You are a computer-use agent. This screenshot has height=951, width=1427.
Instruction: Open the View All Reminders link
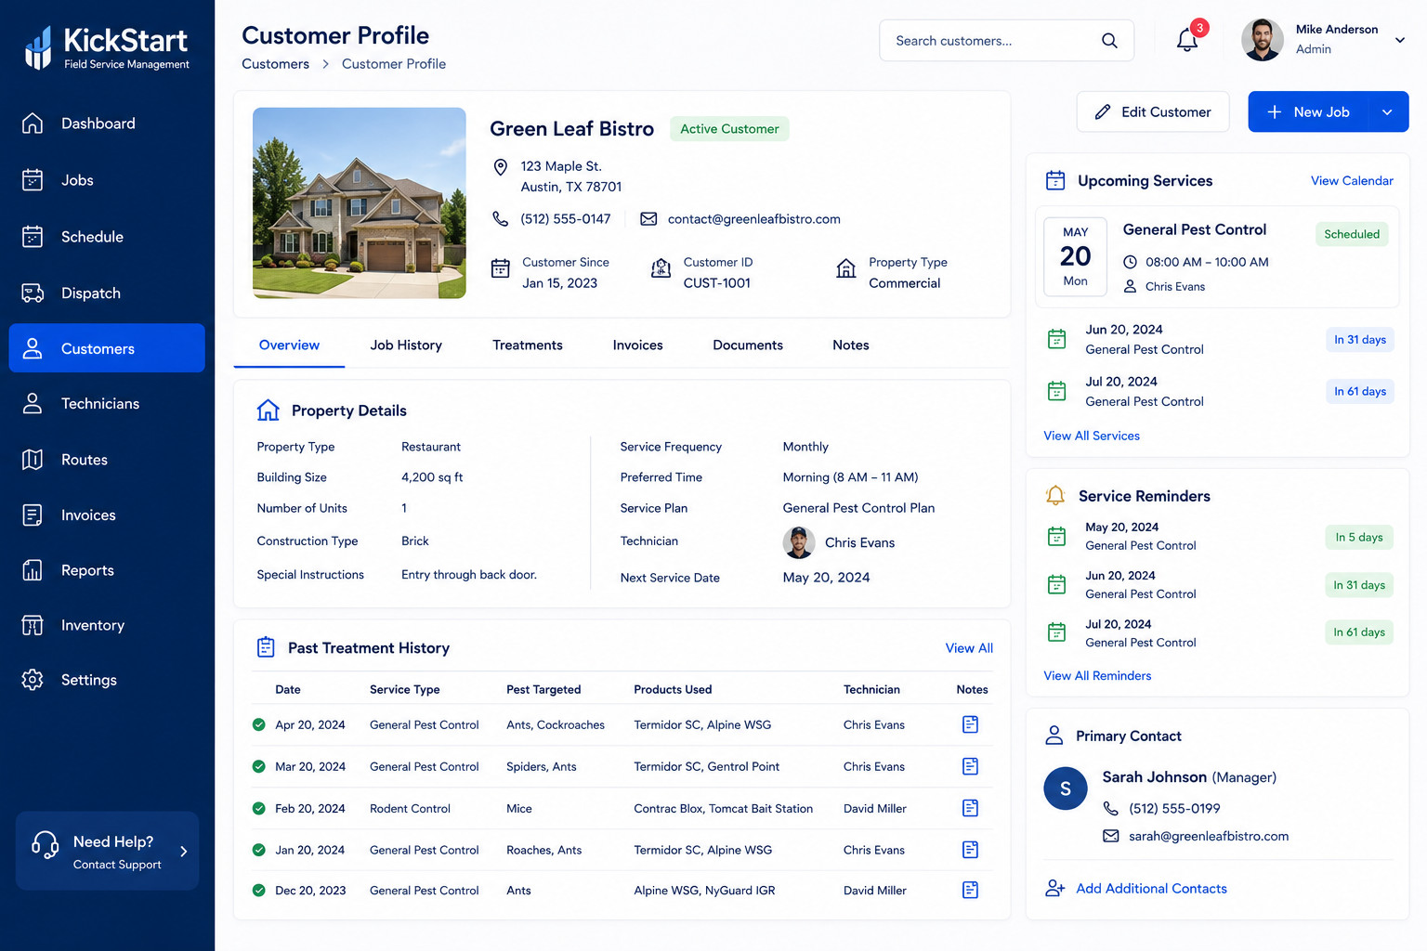pos(1097,676)
